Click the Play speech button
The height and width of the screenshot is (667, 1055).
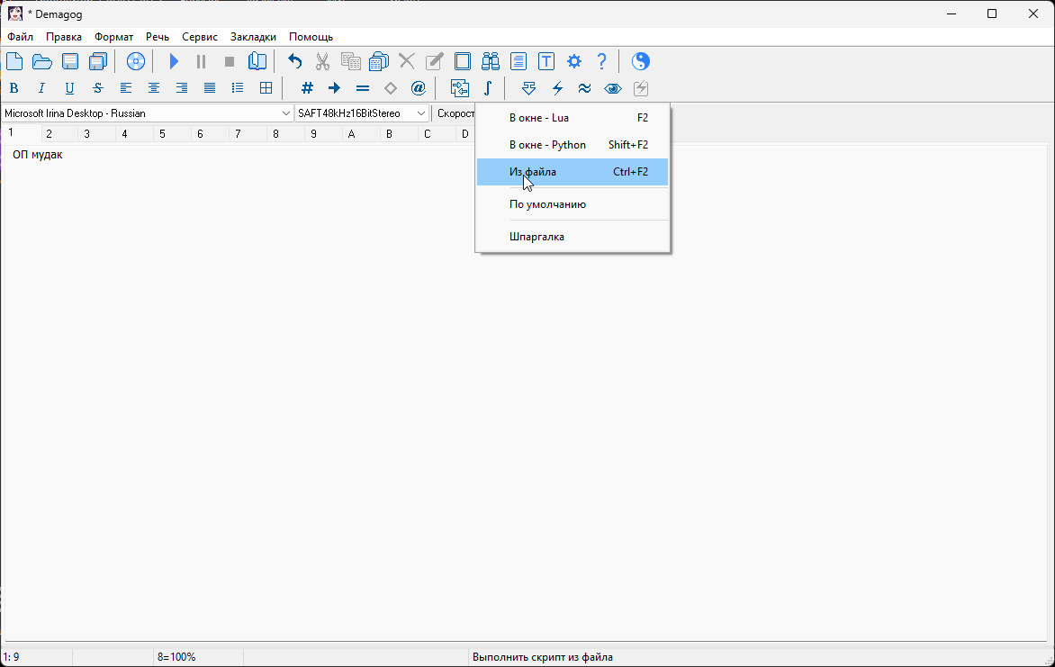[x=175, y=61]
